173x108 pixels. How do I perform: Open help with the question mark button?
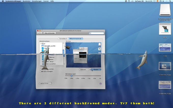coord(101,84)
